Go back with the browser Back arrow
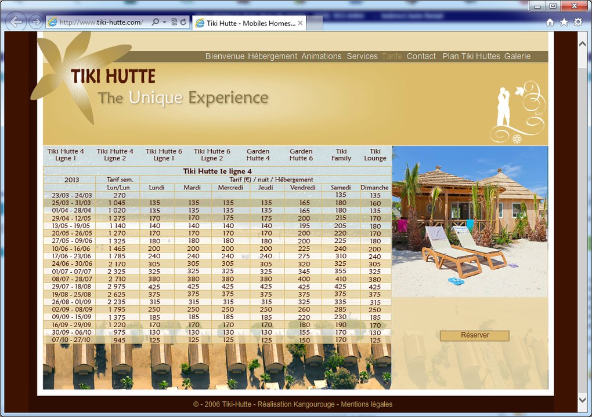The image size is (592, 417). 16,21
